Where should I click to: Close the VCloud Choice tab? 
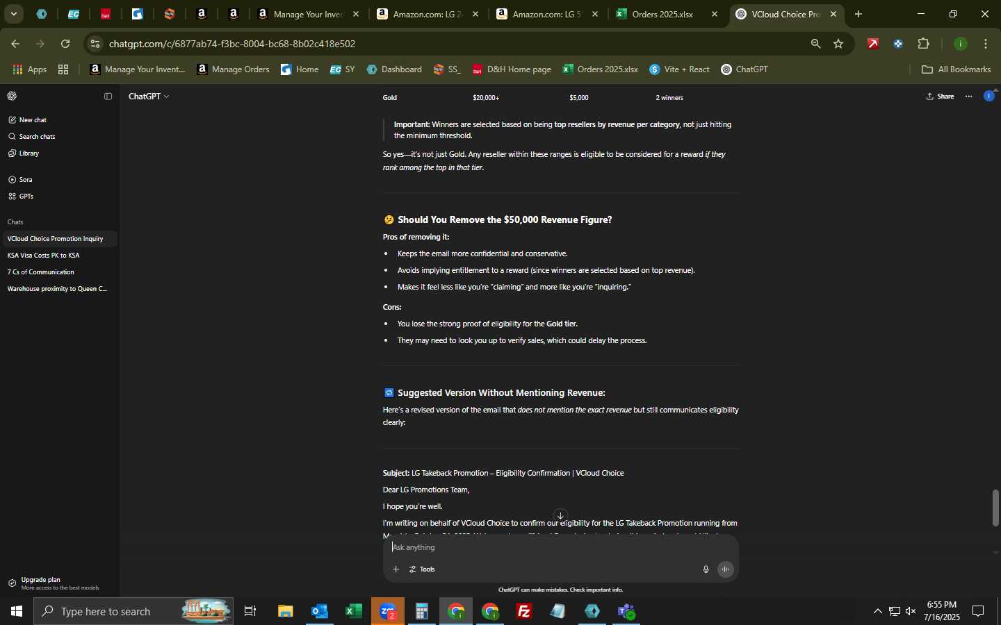833,14
